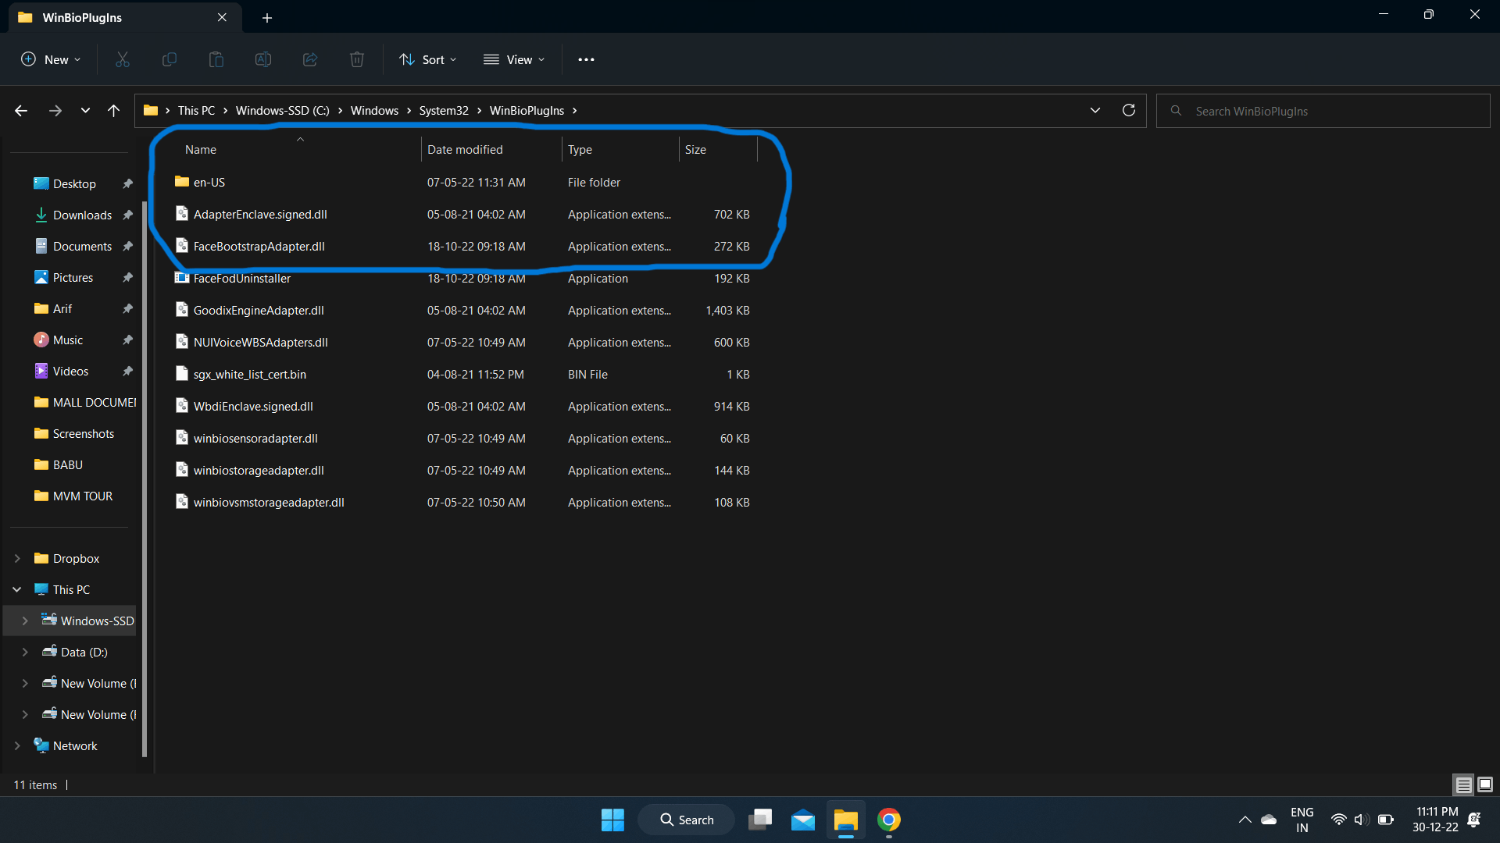Click the Delete trash can icon
1500x843 pixels.
[357, 59]
